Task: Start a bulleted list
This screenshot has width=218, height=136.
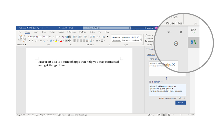Action: pyautogui.click(x=74, y=37)
